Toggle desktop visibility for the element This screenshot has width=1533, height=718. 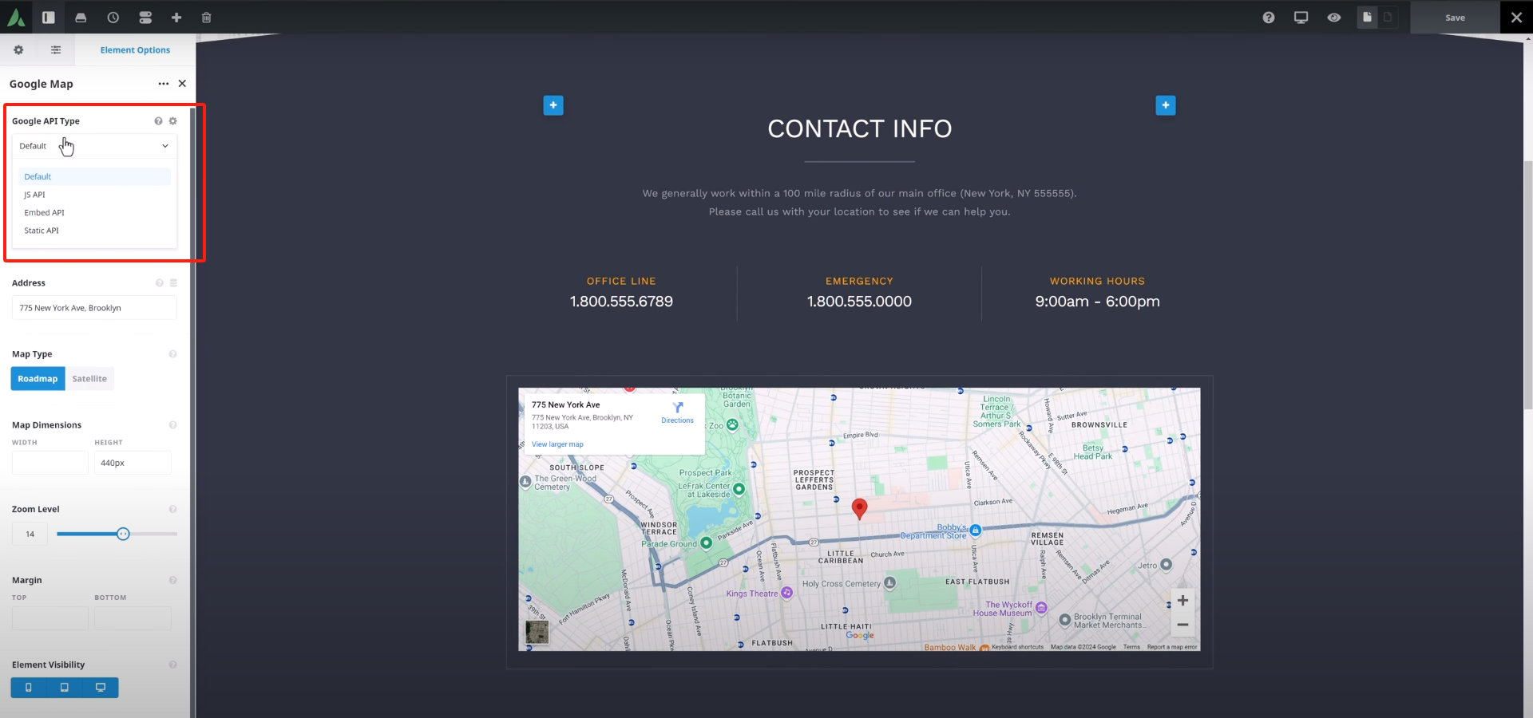tap(101, 687)
